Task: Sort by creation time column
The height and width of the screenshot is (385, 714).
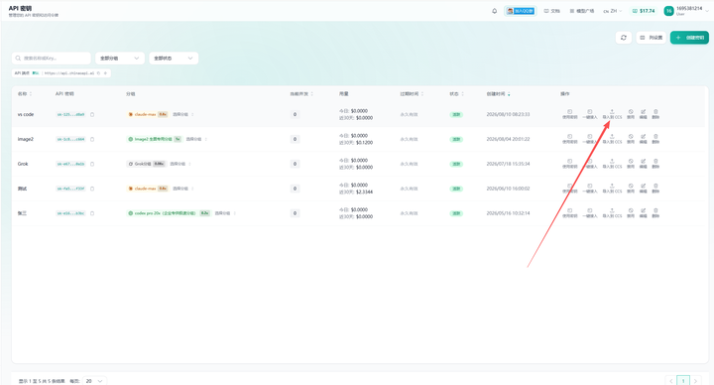Action: pos(498,94)
